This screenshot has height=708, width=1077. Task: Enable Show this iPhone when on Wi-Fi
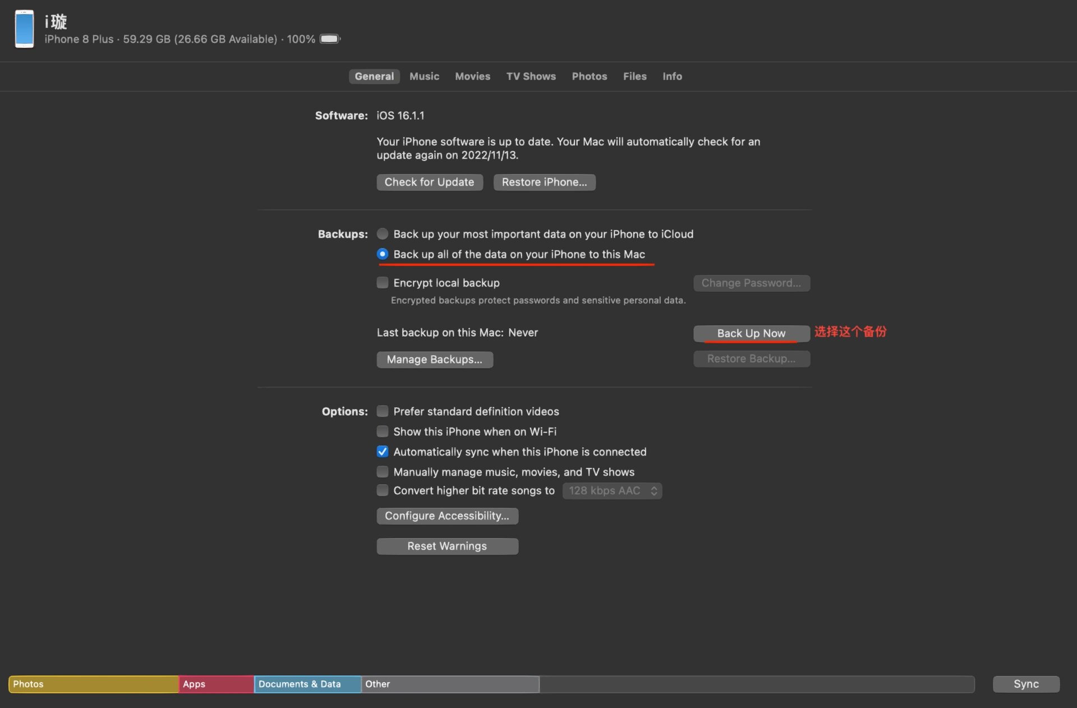(x=383, y=431)
